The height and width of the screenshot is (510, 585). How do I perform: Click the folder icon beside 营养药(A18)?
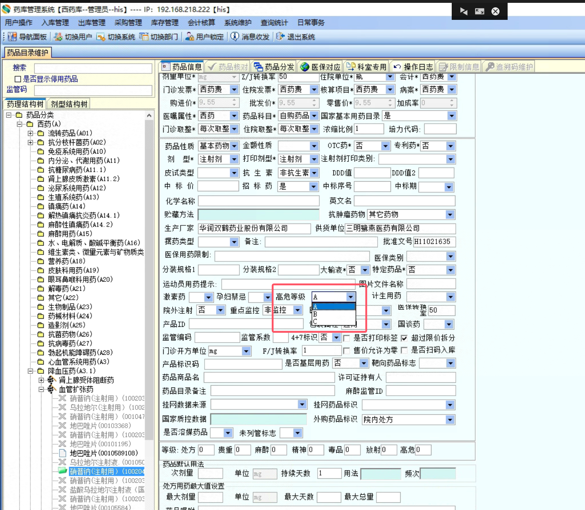(41, 261)
